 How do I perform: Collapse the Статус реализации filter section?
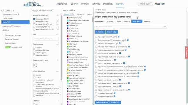point(58,44)
